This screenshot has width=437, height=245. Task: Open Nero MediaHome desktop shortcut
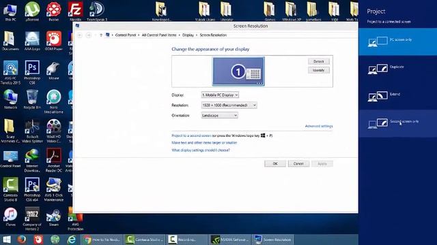point(53,101)
